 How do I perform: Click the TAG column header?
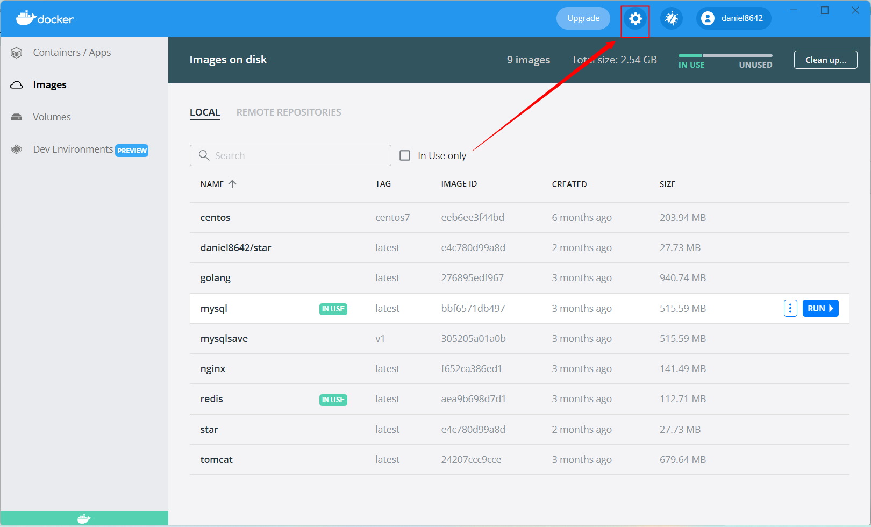(x=383, y=184)
